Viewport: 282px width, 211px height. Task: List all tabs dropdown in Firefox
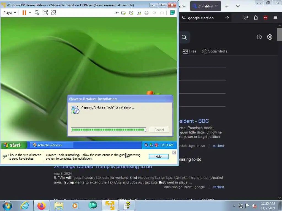pyautogui.click(x=238, y=6)
